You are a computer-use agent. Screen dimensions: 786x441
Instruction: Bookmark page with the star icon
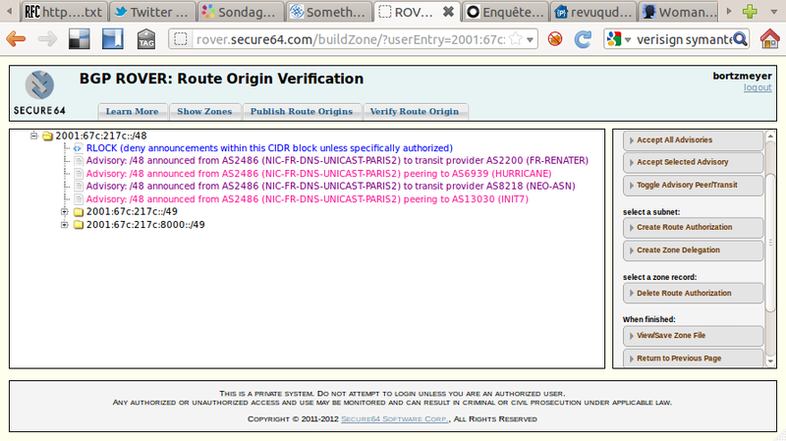[x=515, y=38]
